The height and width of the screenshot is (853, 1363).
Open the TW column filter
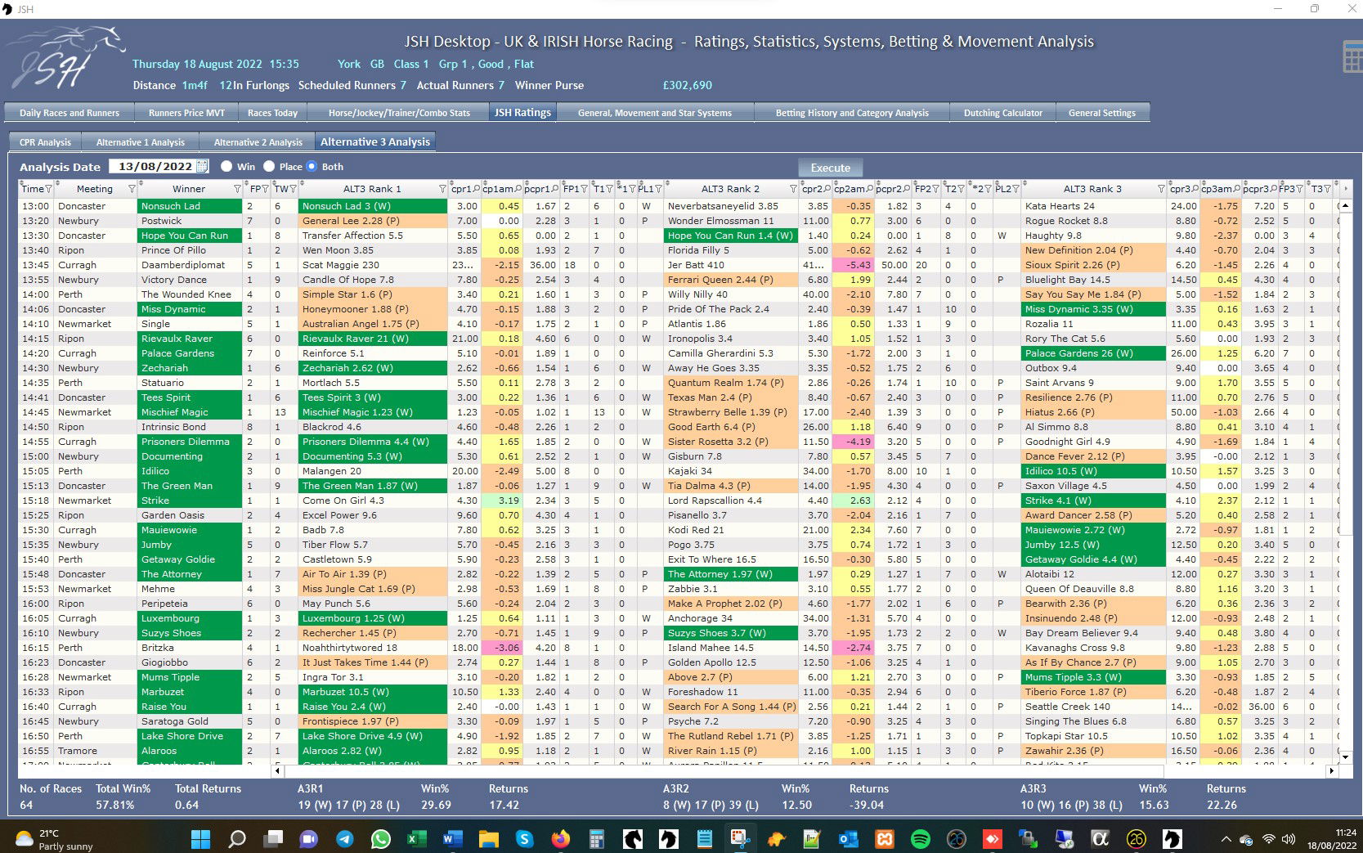pyautogui.click(x=293, y=189)
